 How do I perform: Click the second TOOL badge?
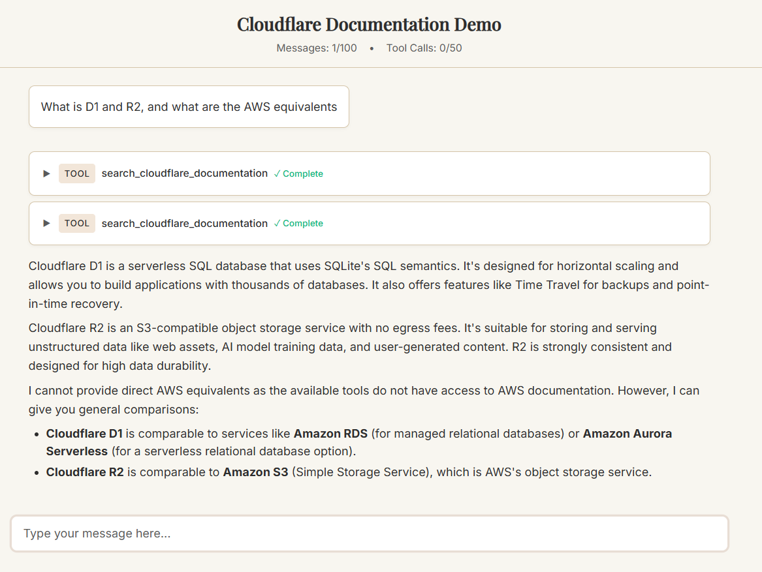[x=77, y=223]
